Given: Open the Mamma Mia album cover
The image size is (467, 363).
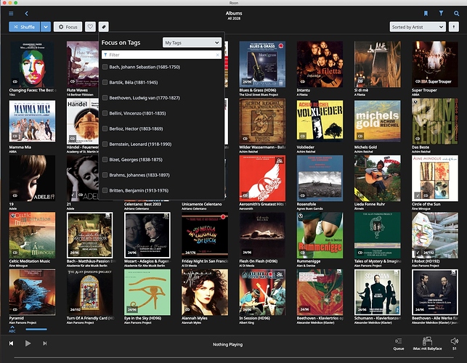Looking at the screenshot, I should tap(32, 121).
